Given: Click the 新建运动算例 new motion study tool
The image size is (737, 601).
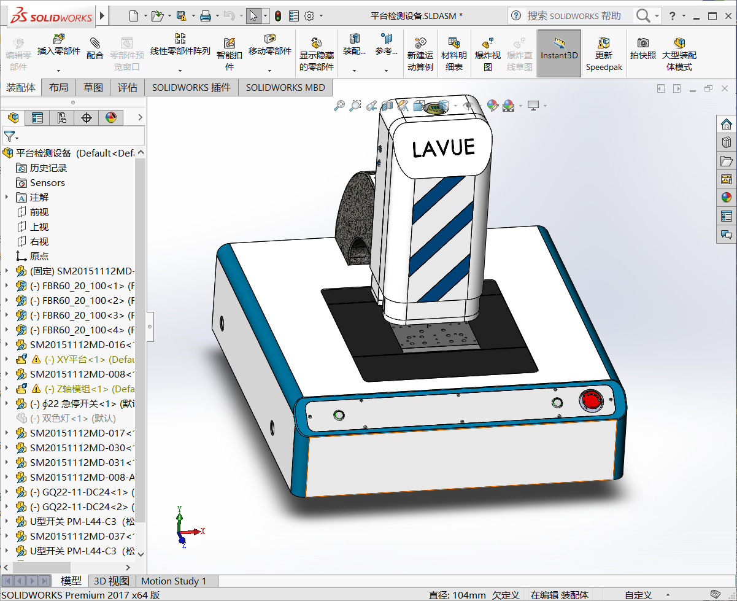Looking at the screenshot, I should point(420,54).
